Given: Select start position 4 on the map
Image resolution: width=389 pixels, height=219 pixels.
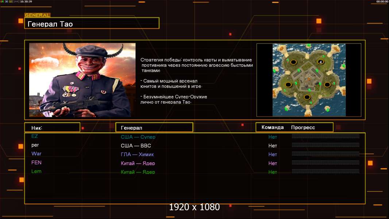Looking at the screenshot, I should (320, 62).
